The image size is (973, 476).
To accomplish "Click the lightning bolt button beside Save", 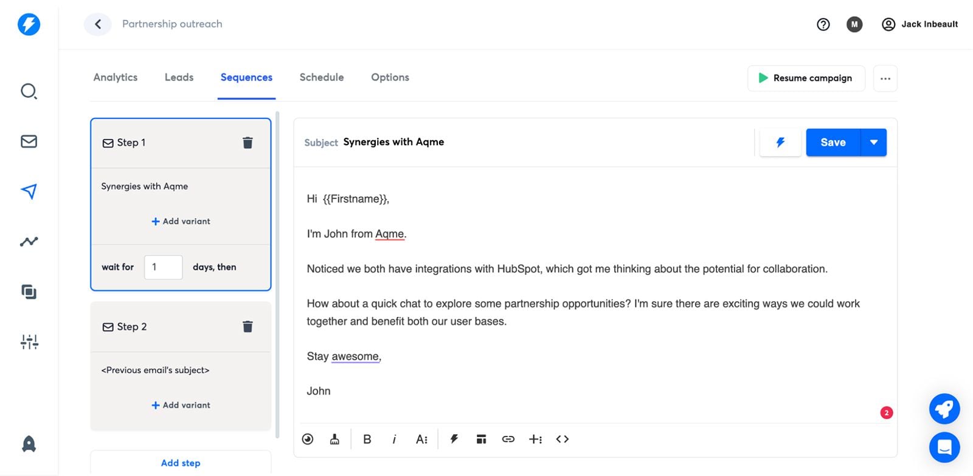I will tap(780, 143).
